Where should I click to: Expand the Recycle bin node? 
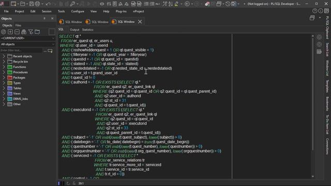pyautogui.click(x=4, y=61)
